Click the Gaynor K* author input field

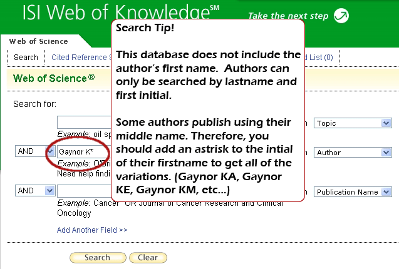tap(84, 152)
